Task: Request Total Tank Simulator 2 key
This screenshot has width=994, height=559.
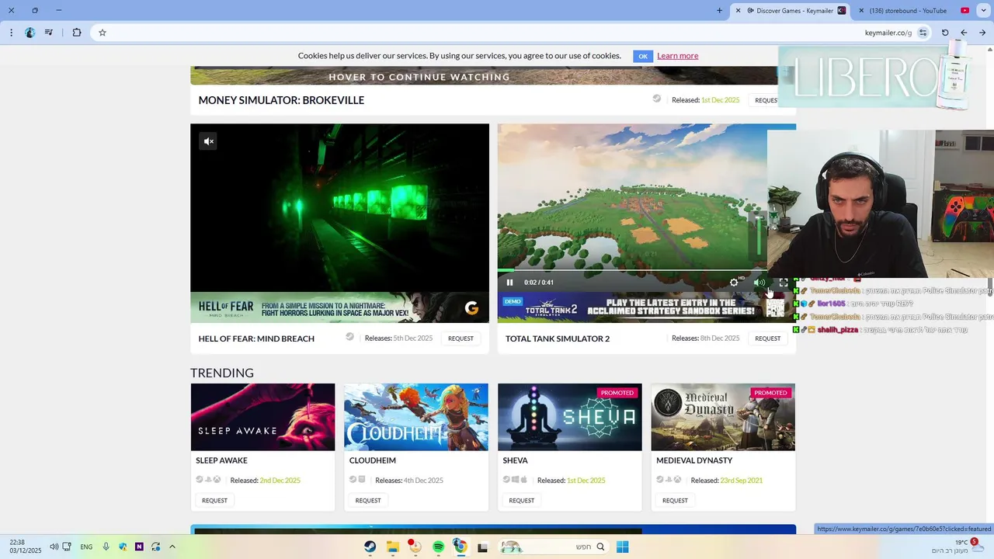Action: [767, 339]
